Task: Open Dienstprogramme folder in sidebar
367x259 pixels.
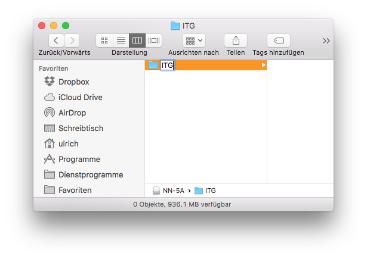Action: point(84,174)
